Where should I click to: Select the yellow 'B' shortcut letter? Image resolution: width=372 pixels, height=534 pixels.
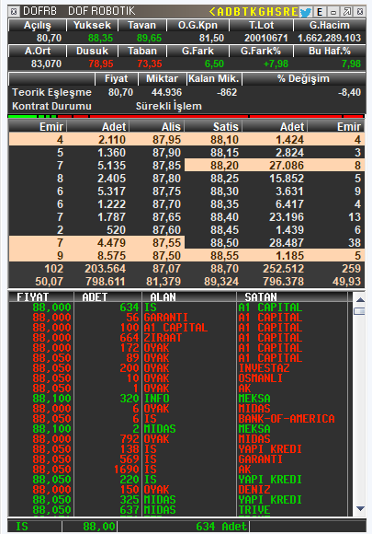tap(238, 12)
